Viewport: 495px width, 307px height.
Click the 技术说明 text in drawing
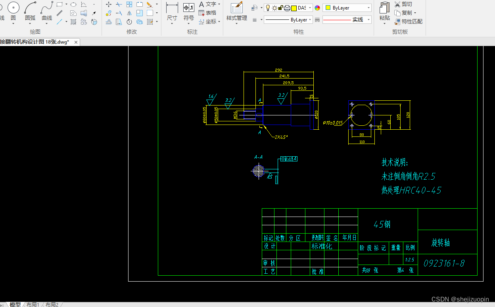tap(395, 163)
